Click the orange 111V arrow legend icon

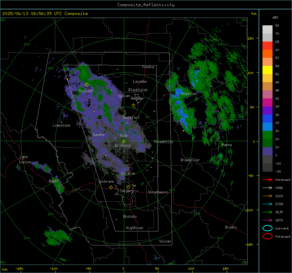[267, 196]
